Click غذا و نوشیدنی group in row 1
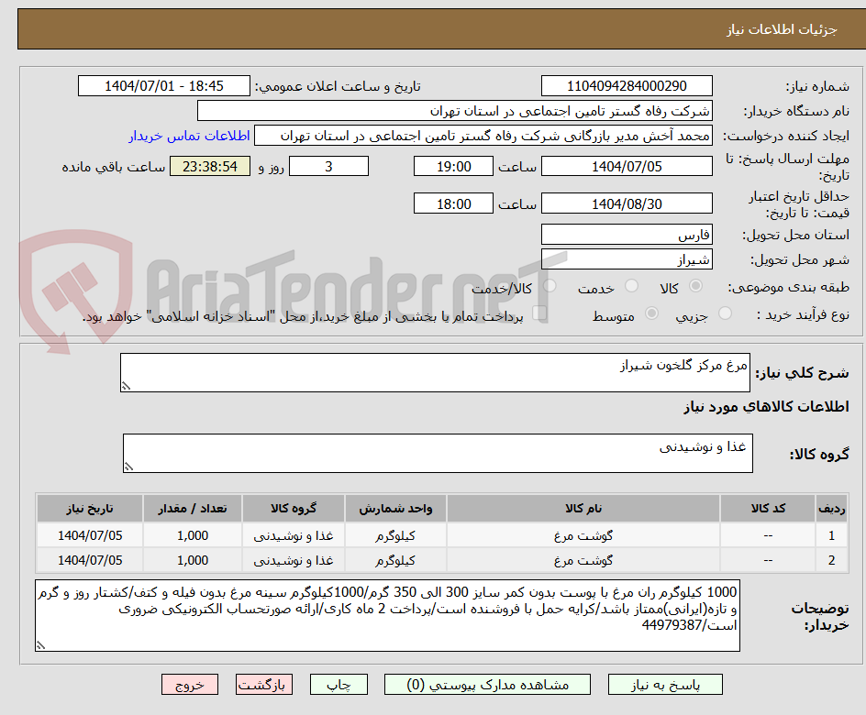Screen dimensions: 866x715 coord(294,535)
